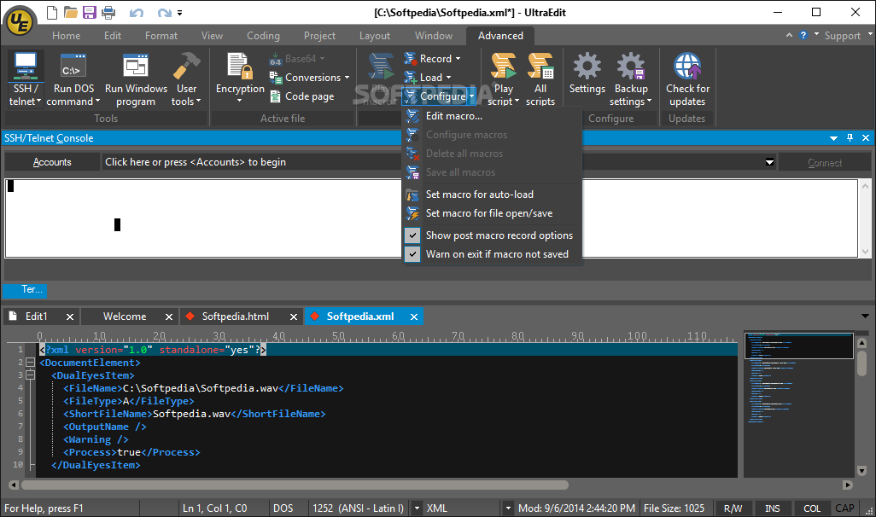Open All scripts list
Screen dimensions: 876x517
pos(540,78)
